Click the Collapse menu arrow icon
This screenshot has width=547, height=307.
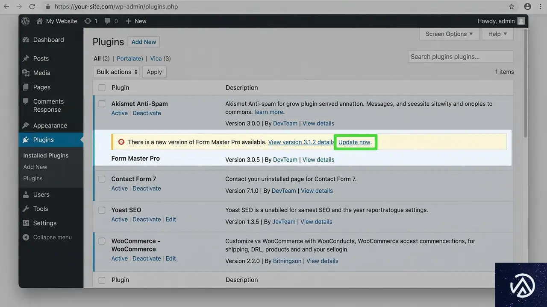pos(26,237)
